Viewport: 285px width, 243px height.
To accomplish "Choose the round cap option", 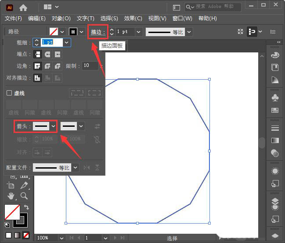I will point(47,54).
